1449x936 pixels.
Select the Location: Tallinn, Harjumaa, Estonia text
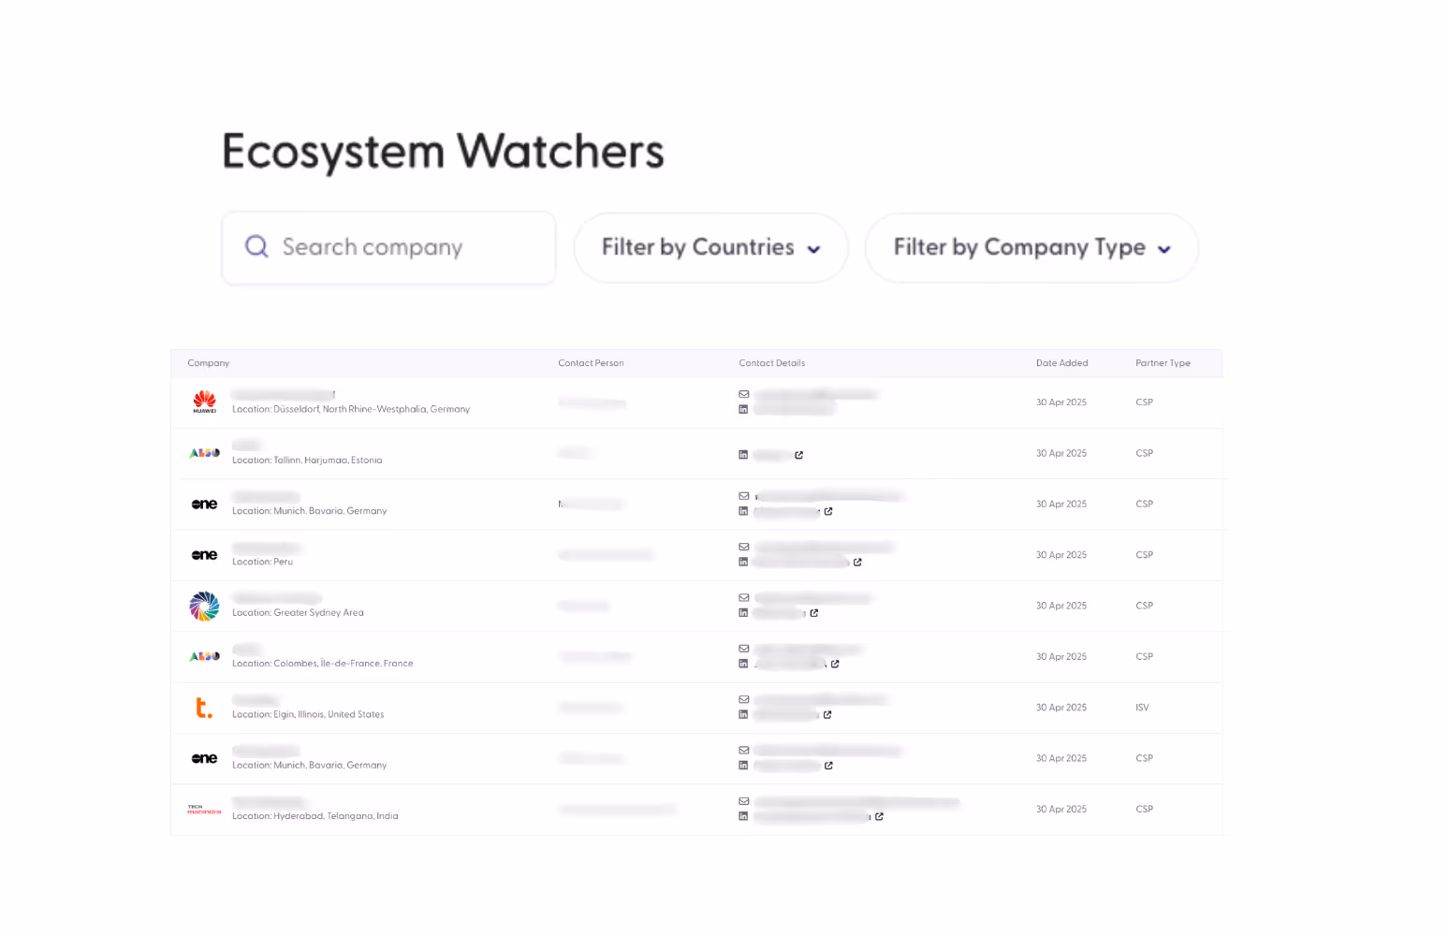click(307, 461)
